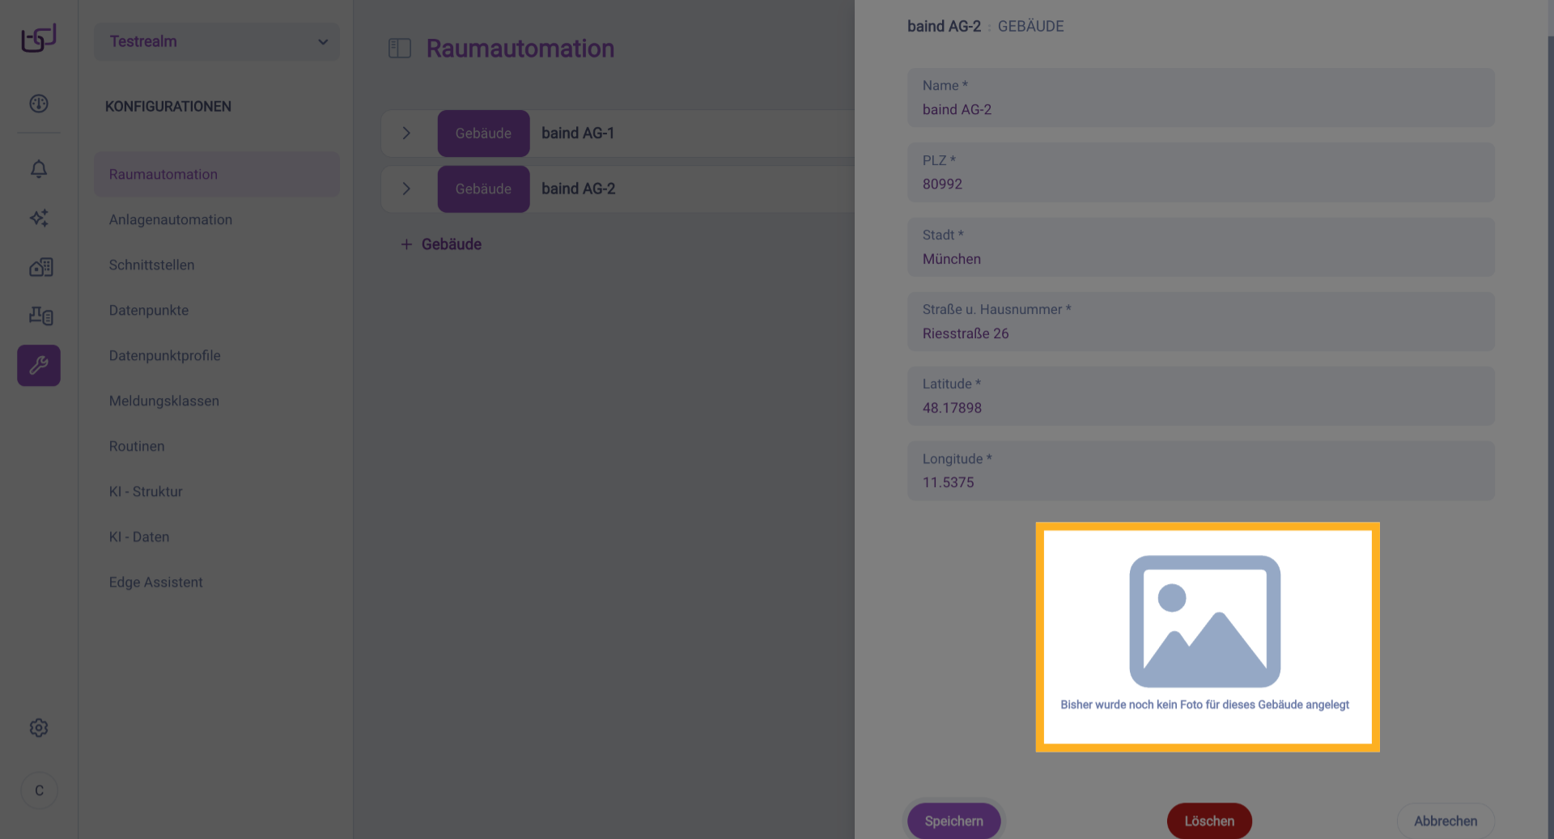Expand the baind AG-1 building row
This screenshot has height=839, width=1554.
[x=406, y=133]
